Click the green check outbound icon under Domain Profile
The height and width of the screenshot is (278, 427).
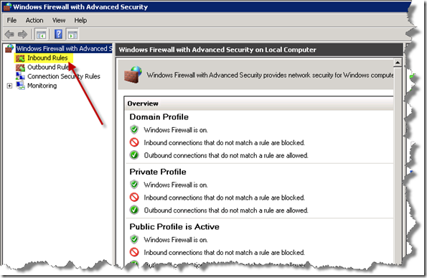[134, 155]
